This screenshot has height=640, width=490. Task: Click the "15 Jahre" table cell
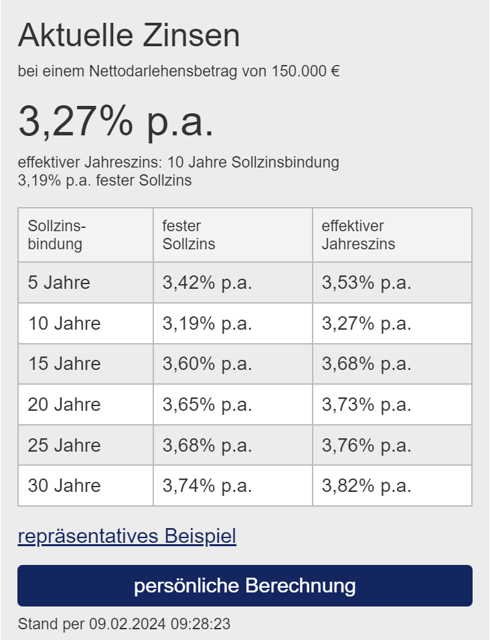64,364
